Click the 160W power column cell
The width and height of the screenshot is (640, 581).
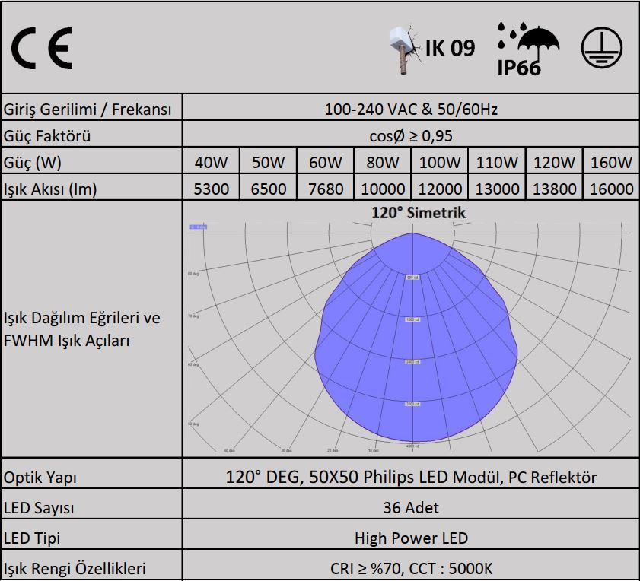coord(611,162)
